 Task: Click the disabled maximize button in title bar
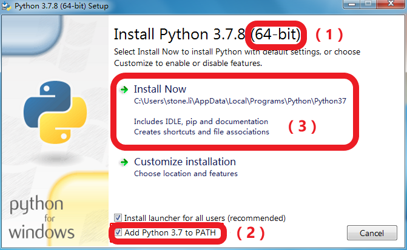(x=368, y=4)
